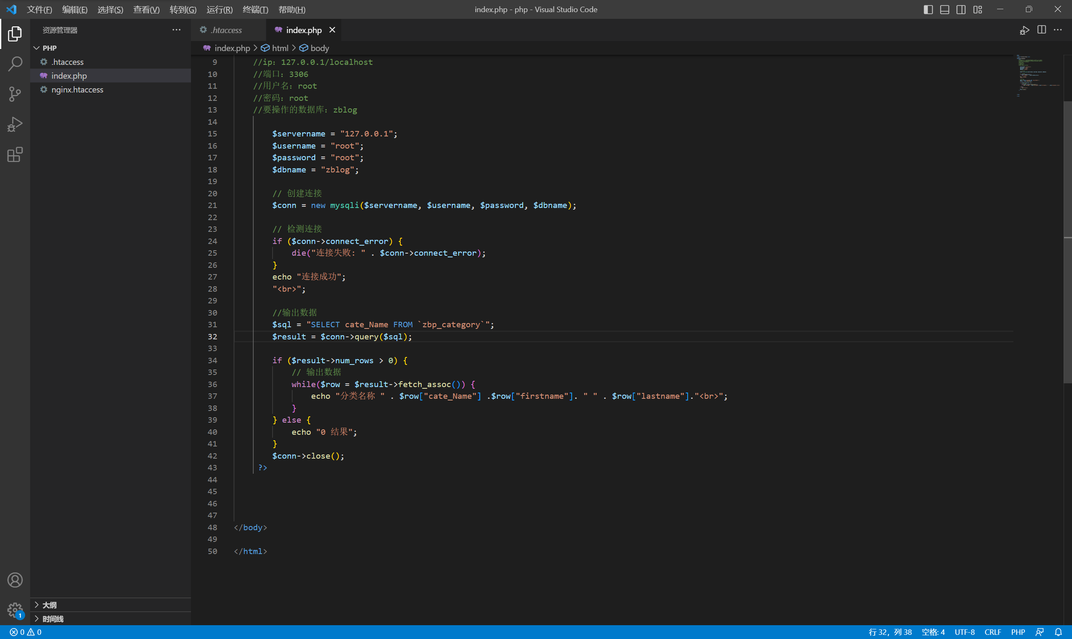
Task: Click the notifications bell in status bar
Action: coord(1058,632)
